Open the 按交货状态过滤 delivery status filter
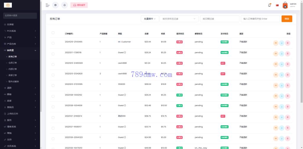Screen dimensions: 303x149 point(179,19)
